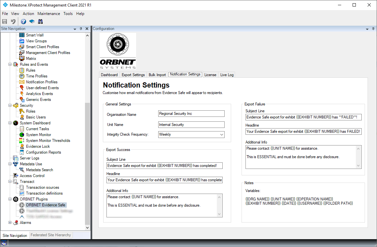377x247 pixels.
Task: Click the Management Client Profiles icon
Action: click(x=22, y=53)
